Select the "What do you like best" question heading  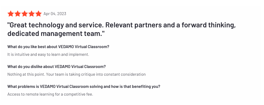[x=58, y=47]
